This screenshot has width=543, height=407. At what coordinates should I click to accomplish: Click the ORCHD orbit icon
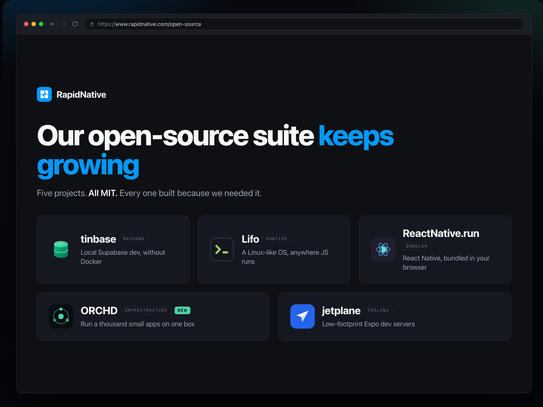(61, 316)
